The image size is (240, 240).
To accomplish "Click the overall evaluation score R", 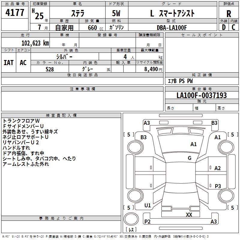I will tap(229, 14).
